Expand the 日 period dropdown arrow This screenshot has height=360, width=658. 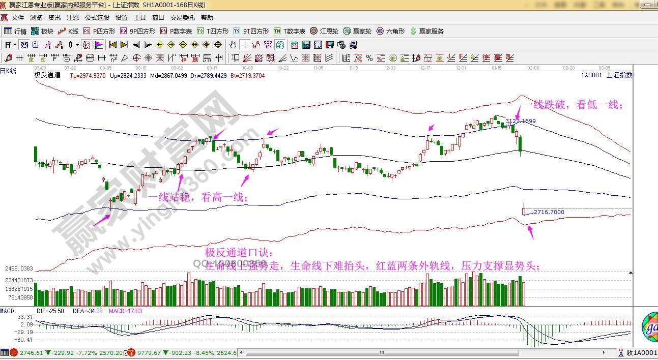(x=15, y=45)
